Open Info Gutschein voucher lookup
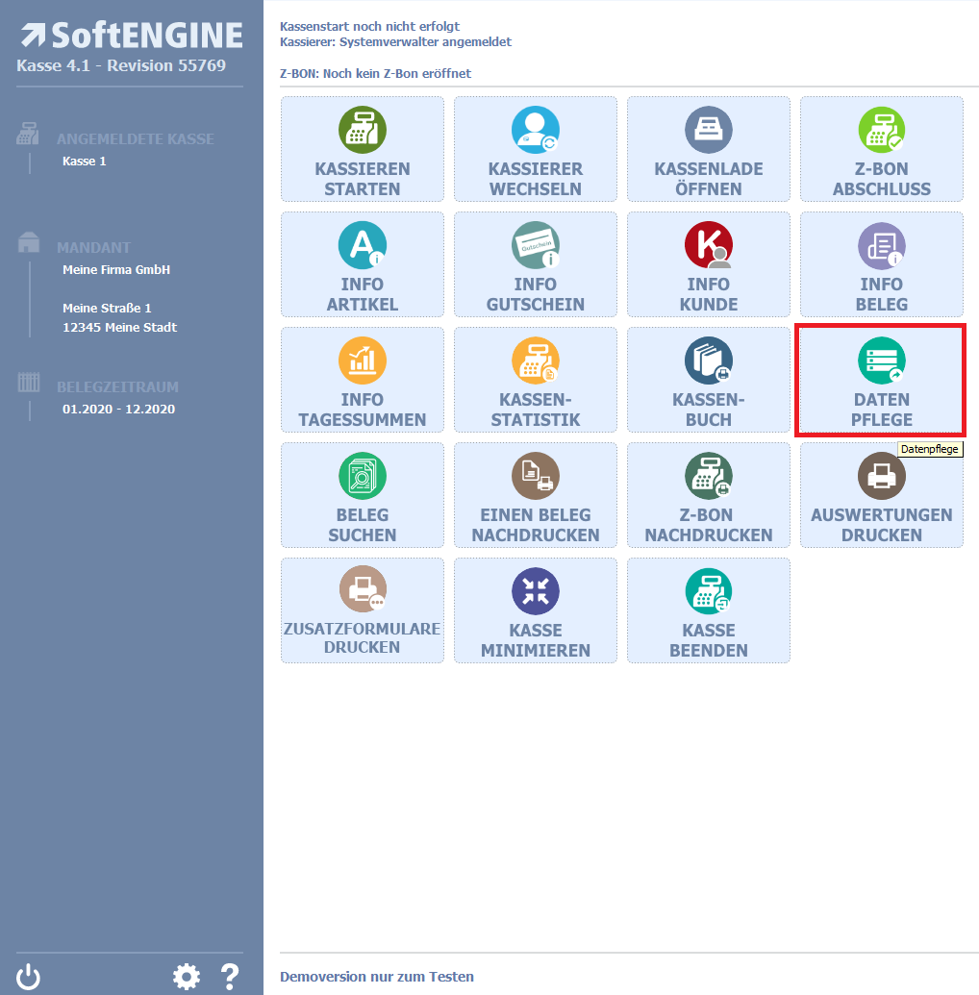This screenshot has width=979, height=995. pos(535,264)
